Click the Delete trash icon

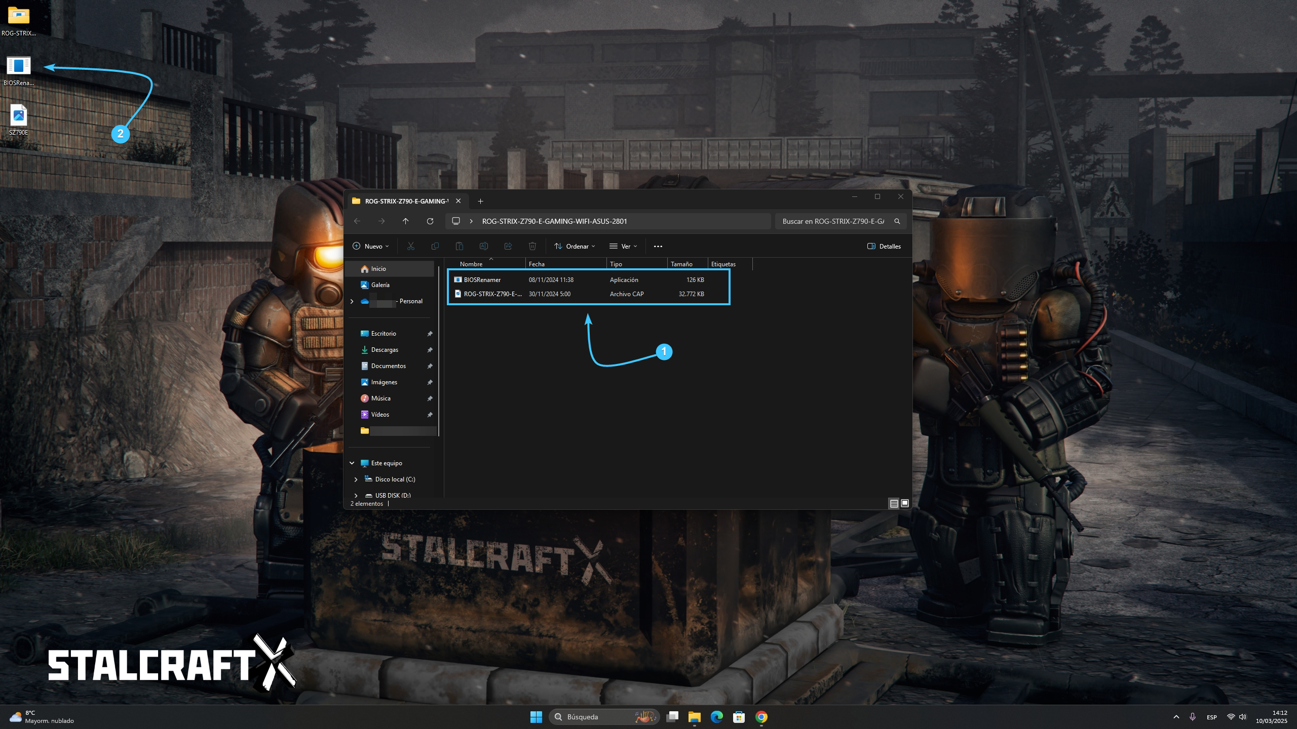point(532,247)
